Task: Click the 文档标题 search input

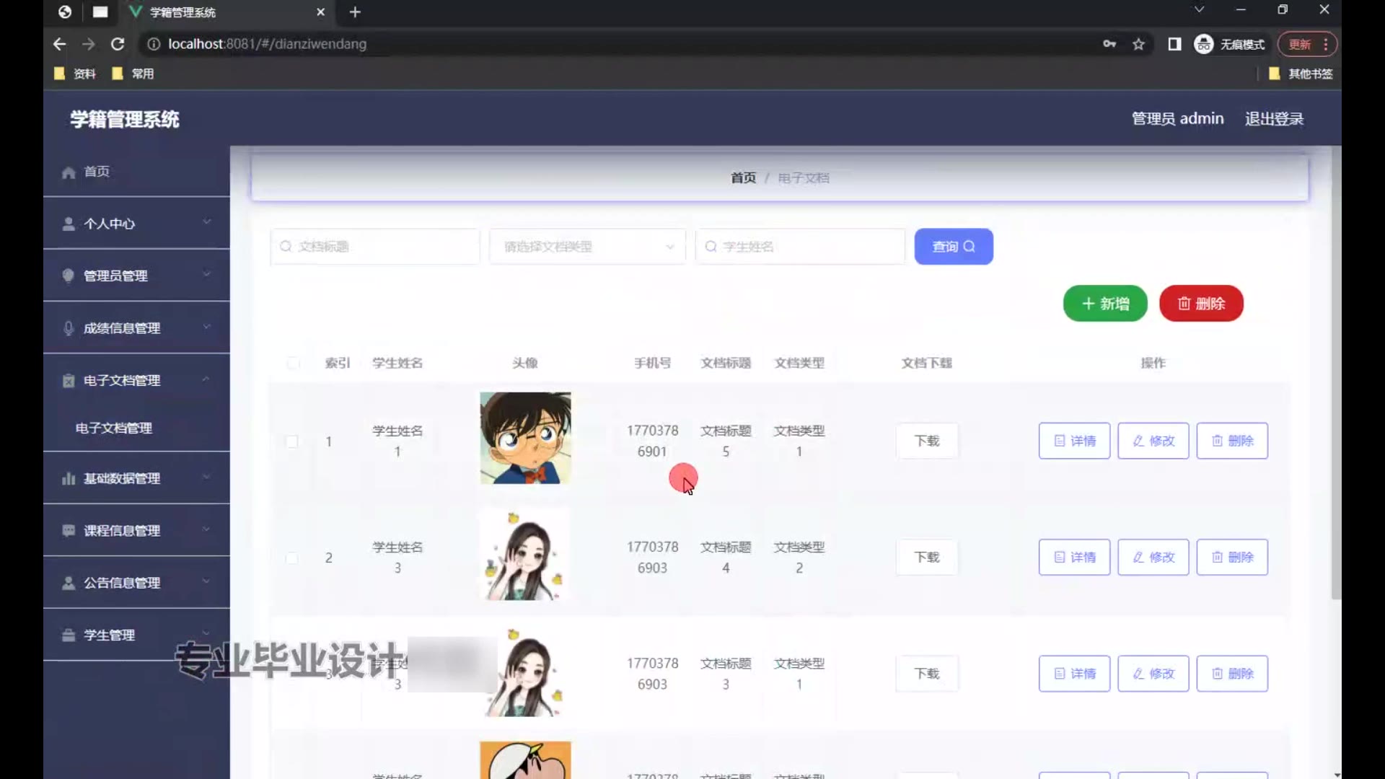Action: click(x=375, y=247)
